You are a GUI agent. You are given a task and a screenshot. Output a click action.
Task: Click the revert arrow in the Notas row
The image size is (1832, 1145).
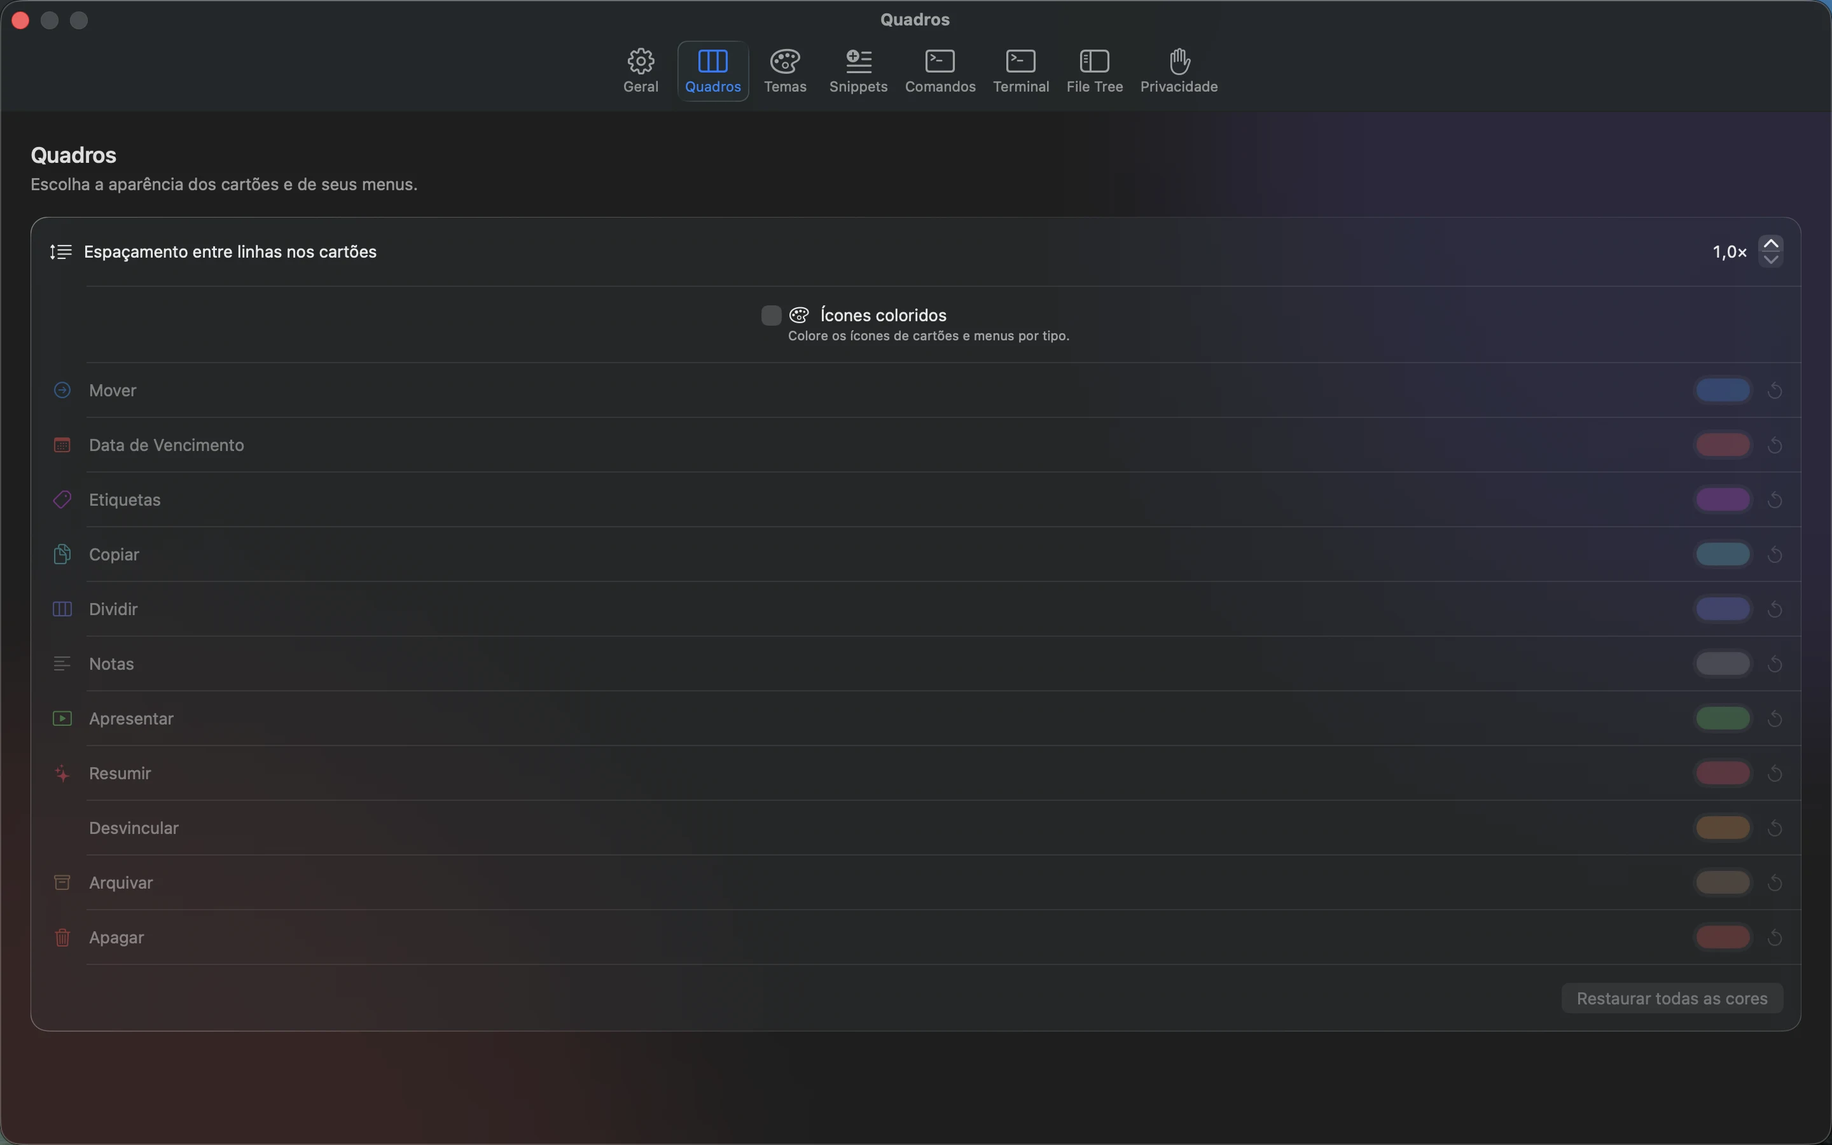coord(1775,664)
